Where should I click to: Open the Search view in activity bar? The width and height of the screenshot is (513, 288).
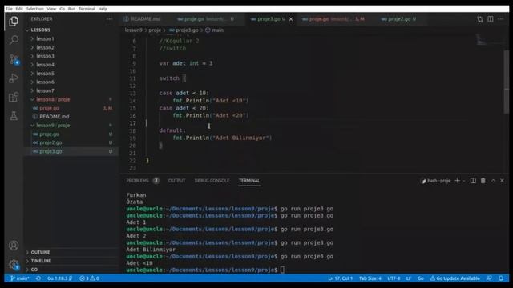click(14, 40)
